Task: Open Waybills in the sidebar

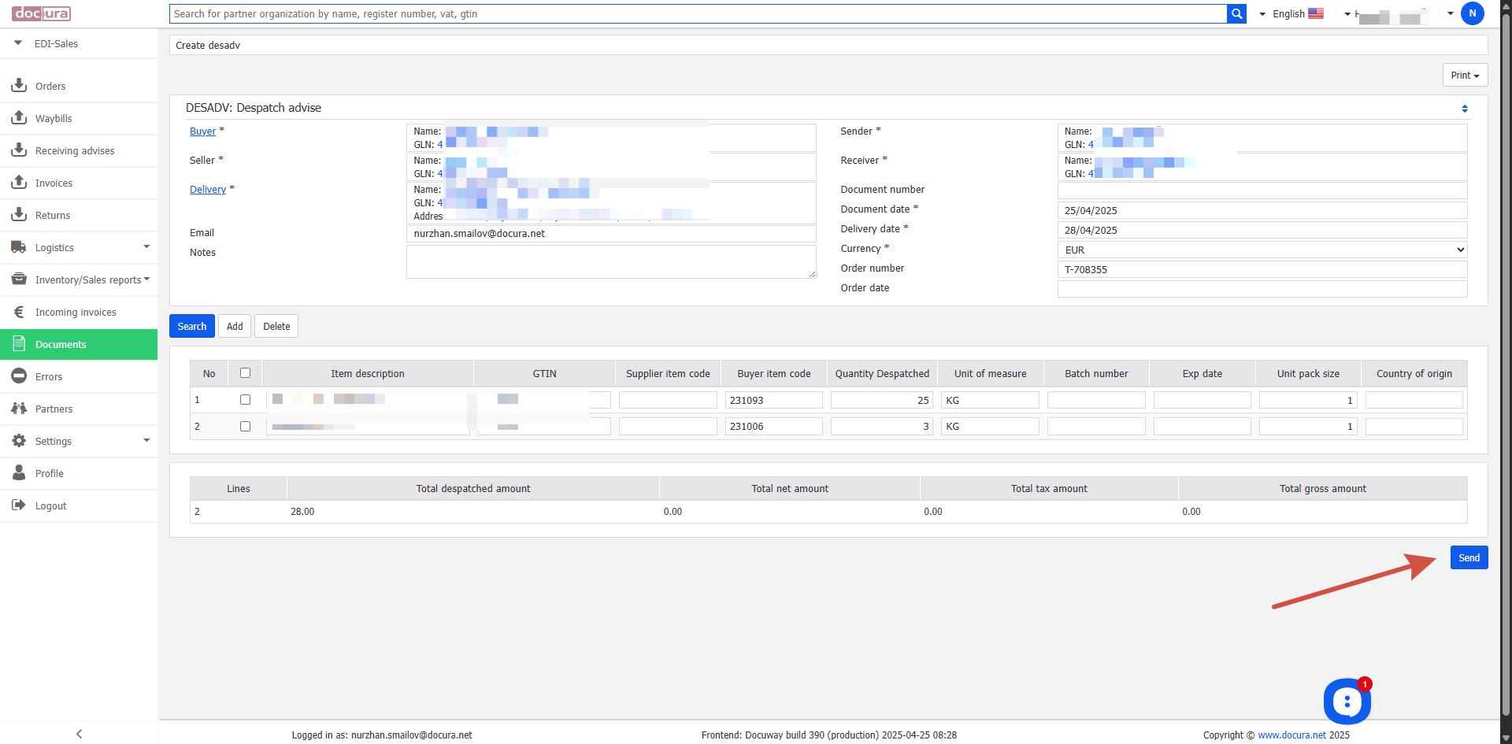Action: pyautogui.click(x=54, y=119)
